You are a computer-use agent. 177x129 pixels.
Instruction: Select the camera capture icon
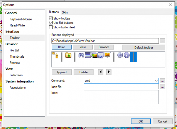pos(101,55)
